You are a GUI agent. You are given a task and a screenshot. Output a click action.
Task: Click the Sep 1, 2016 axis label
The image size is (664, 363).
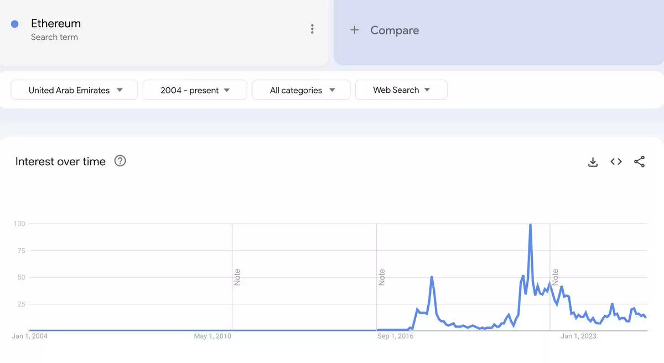(395, 336)
